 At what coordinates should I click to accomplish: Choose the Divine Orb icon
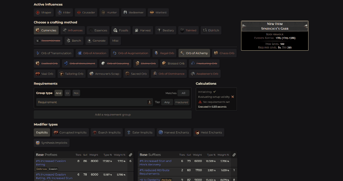tap(137, 63)
